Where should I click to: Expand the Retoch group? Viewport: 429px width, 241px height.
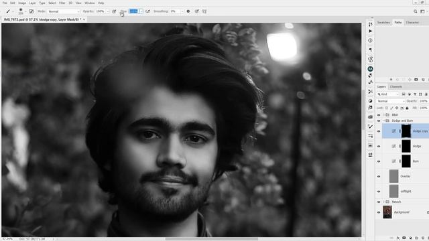pos(384,202)
